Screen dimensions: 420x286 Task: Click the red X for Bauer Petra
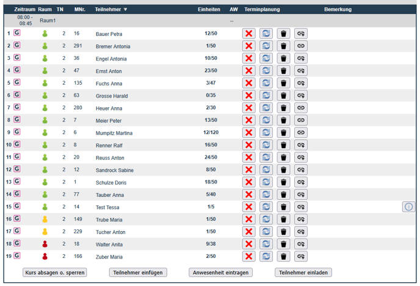[248, 34]
